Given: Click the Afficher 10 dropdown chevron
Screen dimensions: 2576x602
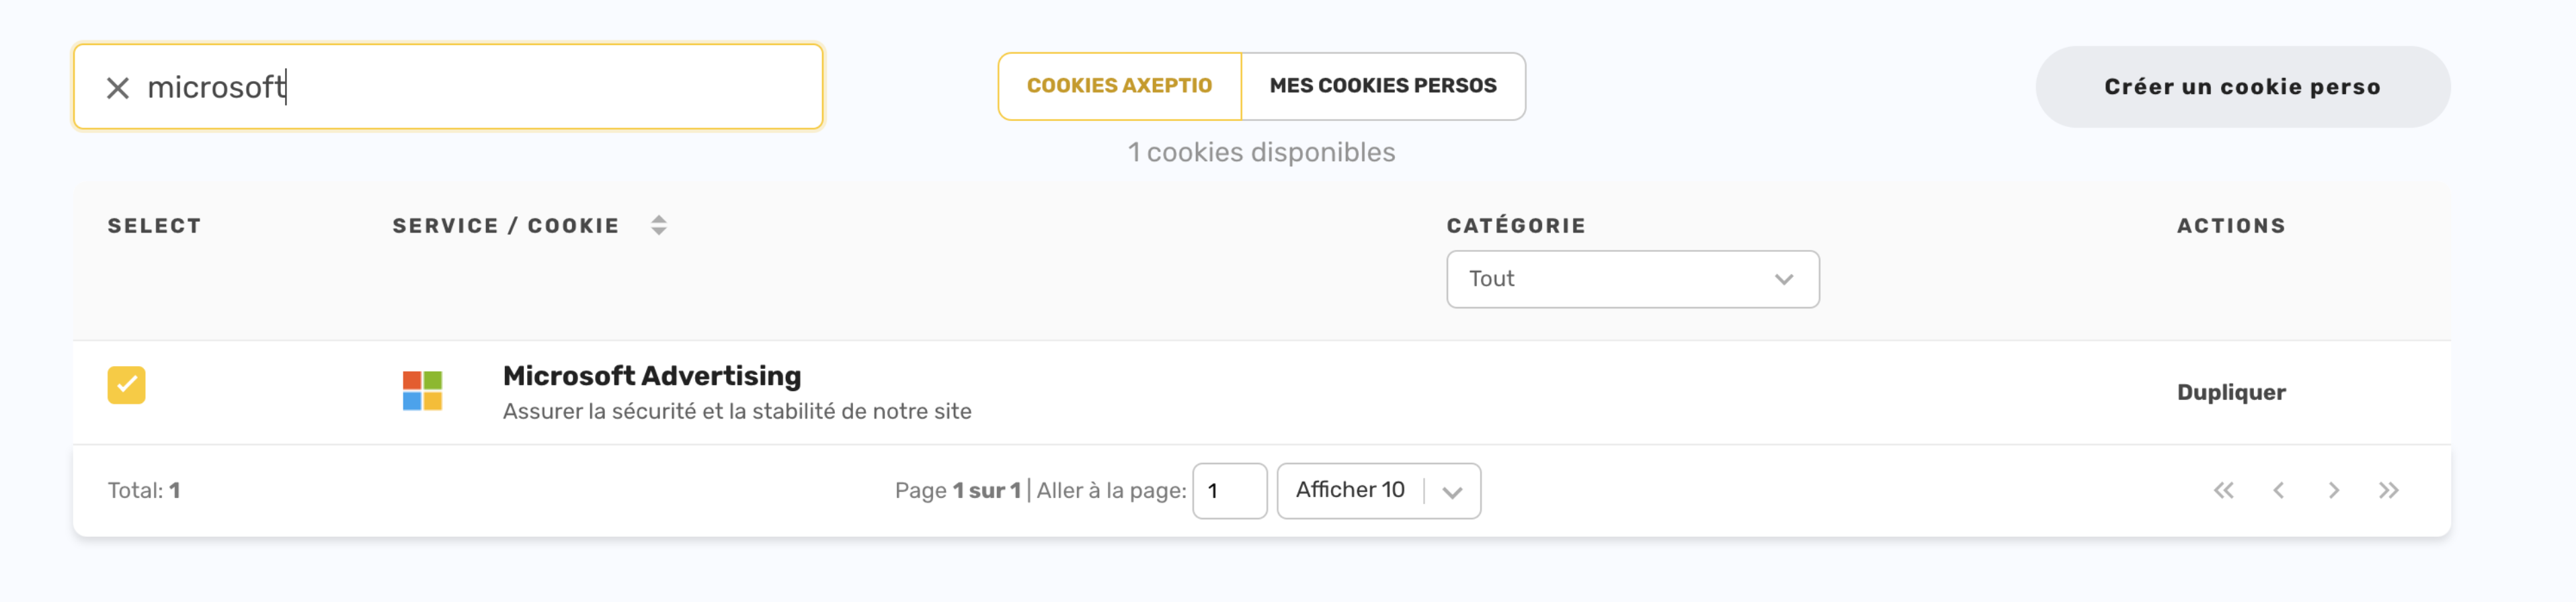Looking at the screenshot, I should (x=1452, y=492).
